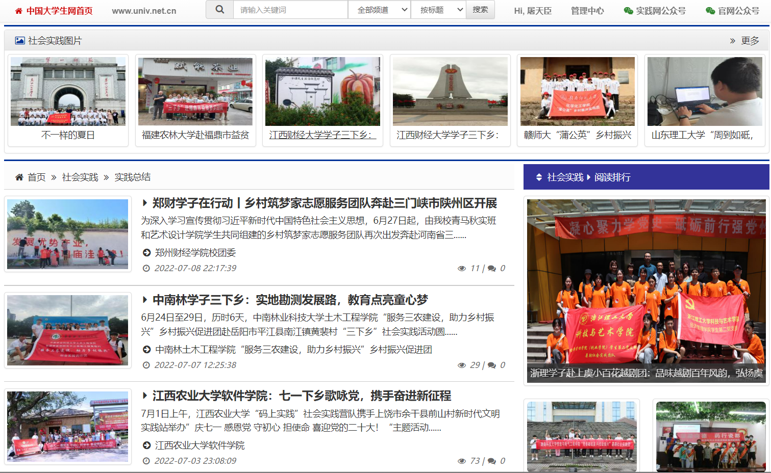Click the comments icon on 中南林学子 article
The width and height of the screenshot is (771, 473).
tap(492, 365)
